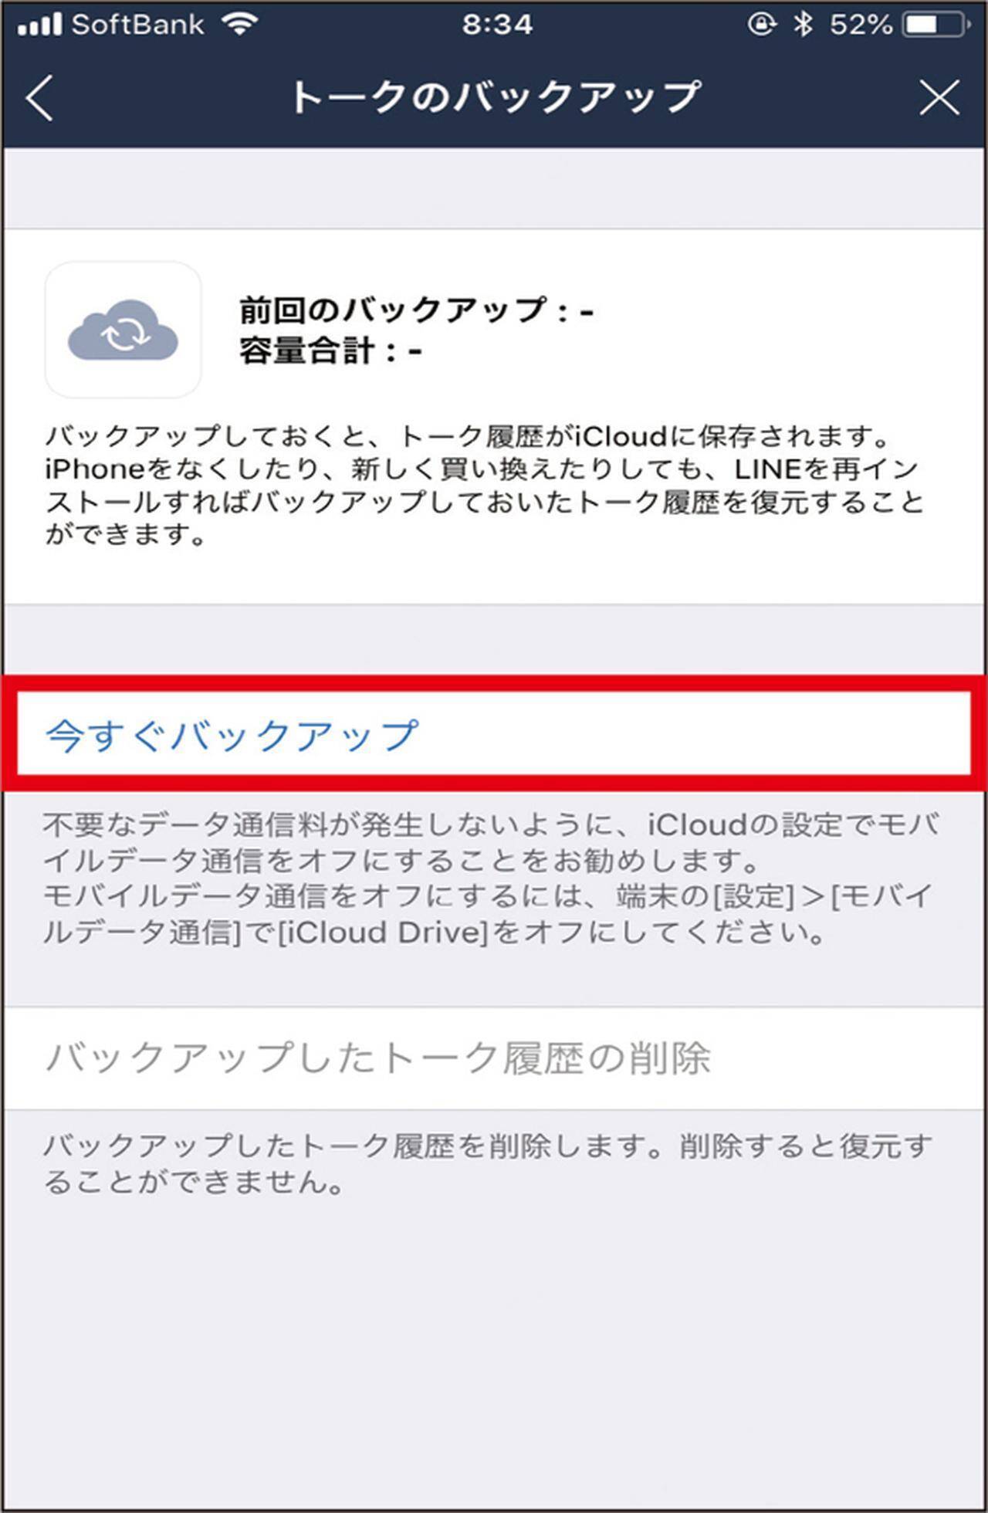Tap the mobile data usage warning note
This screenshot has height=1513, width=988.
point(491,878)
